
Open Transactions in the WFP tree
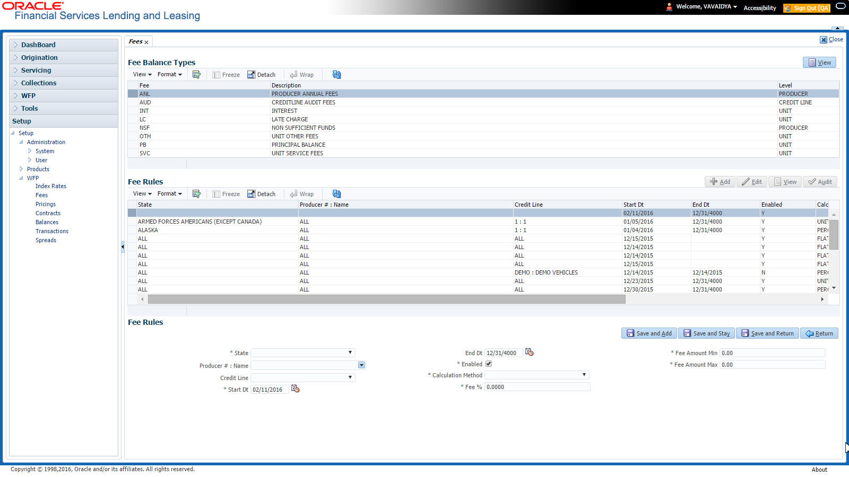tap(52, 231)
